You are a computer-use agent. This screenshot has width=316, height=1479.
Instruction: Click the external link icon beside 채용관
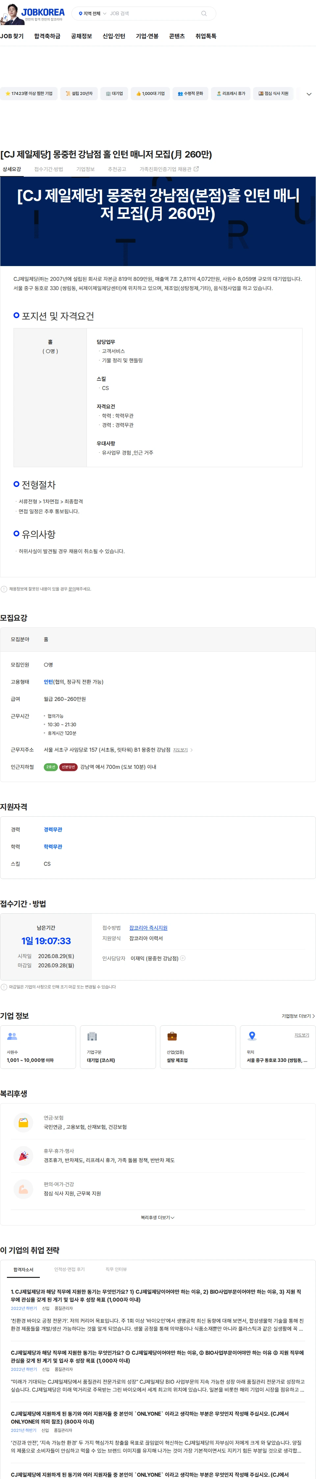point(196,169)
